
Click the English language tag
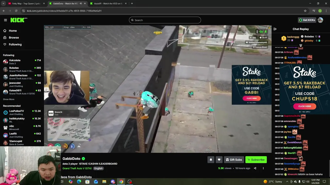(98, 168)
